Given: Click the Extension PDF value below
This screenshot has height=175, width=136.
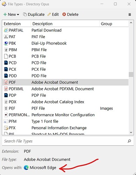Looking at the screenshot, I should [27, 151].
